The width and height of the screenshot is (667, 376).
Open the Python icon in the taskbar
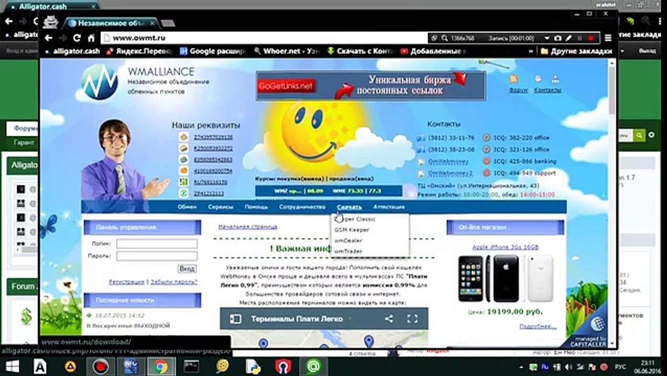(x=253, y=367)
